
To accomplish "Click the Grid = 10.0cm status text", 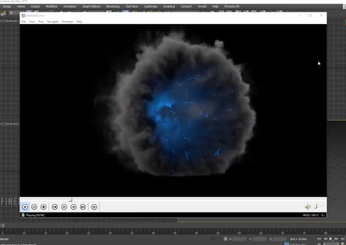I will pos(299,239).
